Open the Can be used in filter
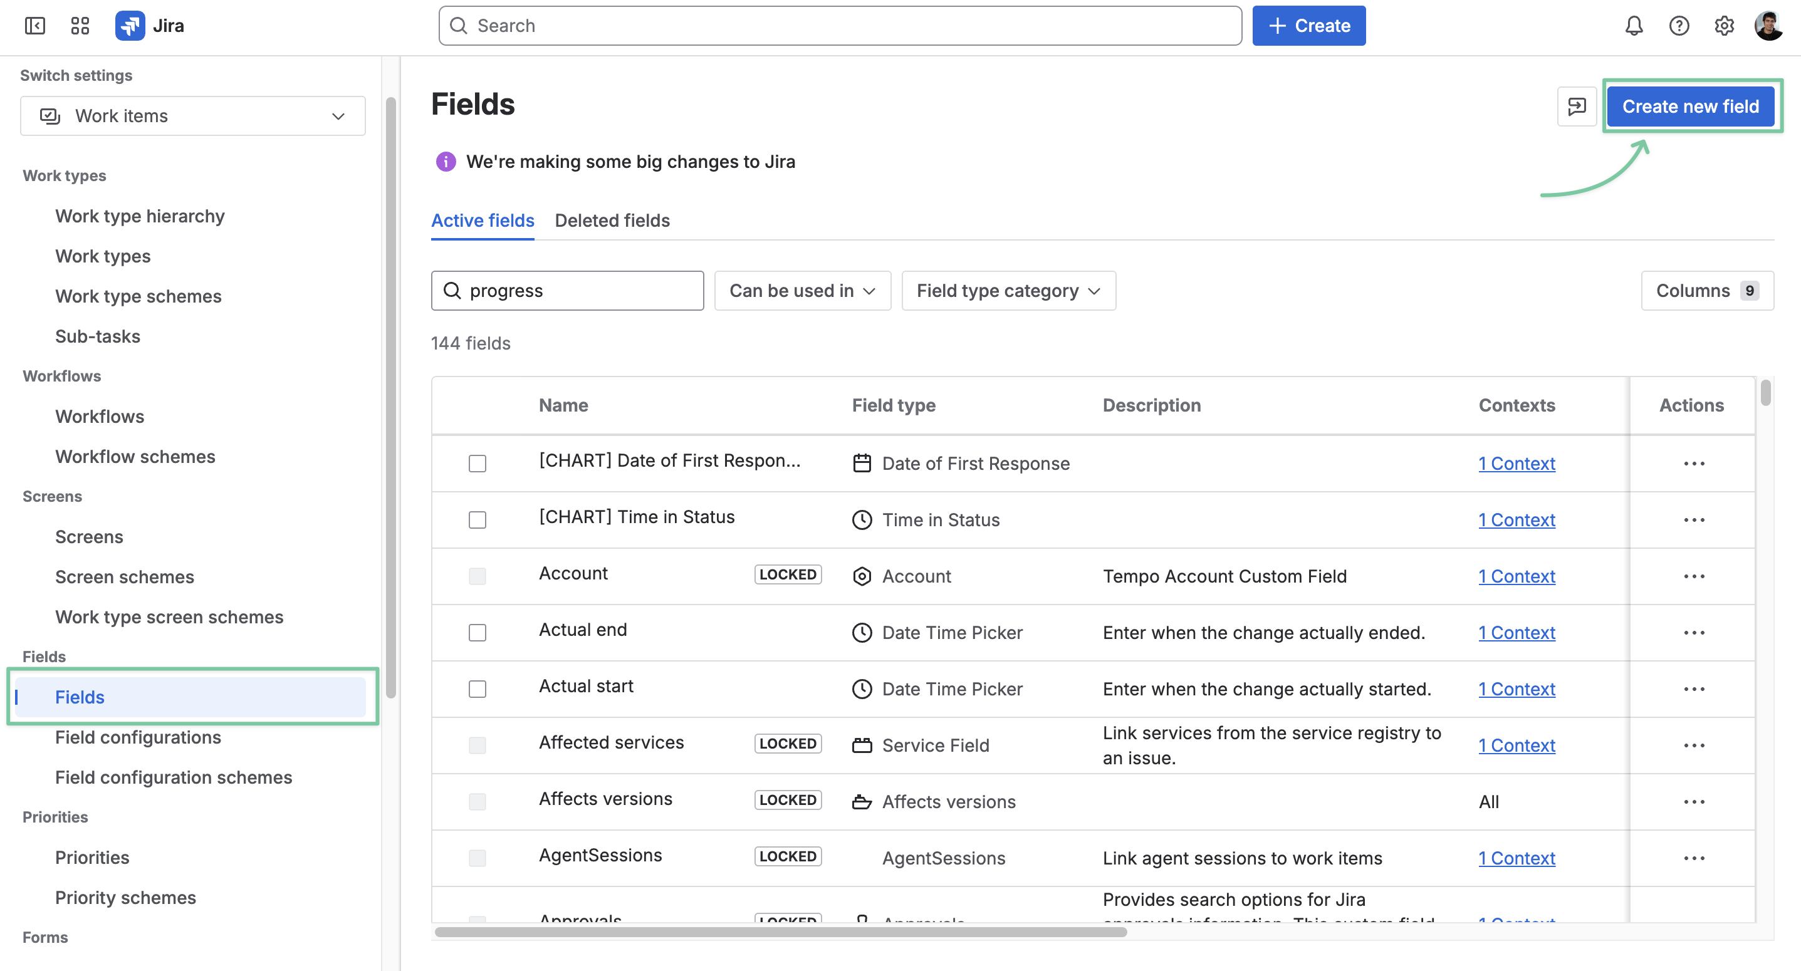The image size is (1801, 971). coord(803,291)
